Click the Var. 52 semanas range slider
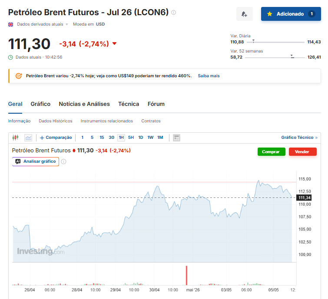Image resolution: width=328 pixels, height=299 pixels. tap(275, 57)
